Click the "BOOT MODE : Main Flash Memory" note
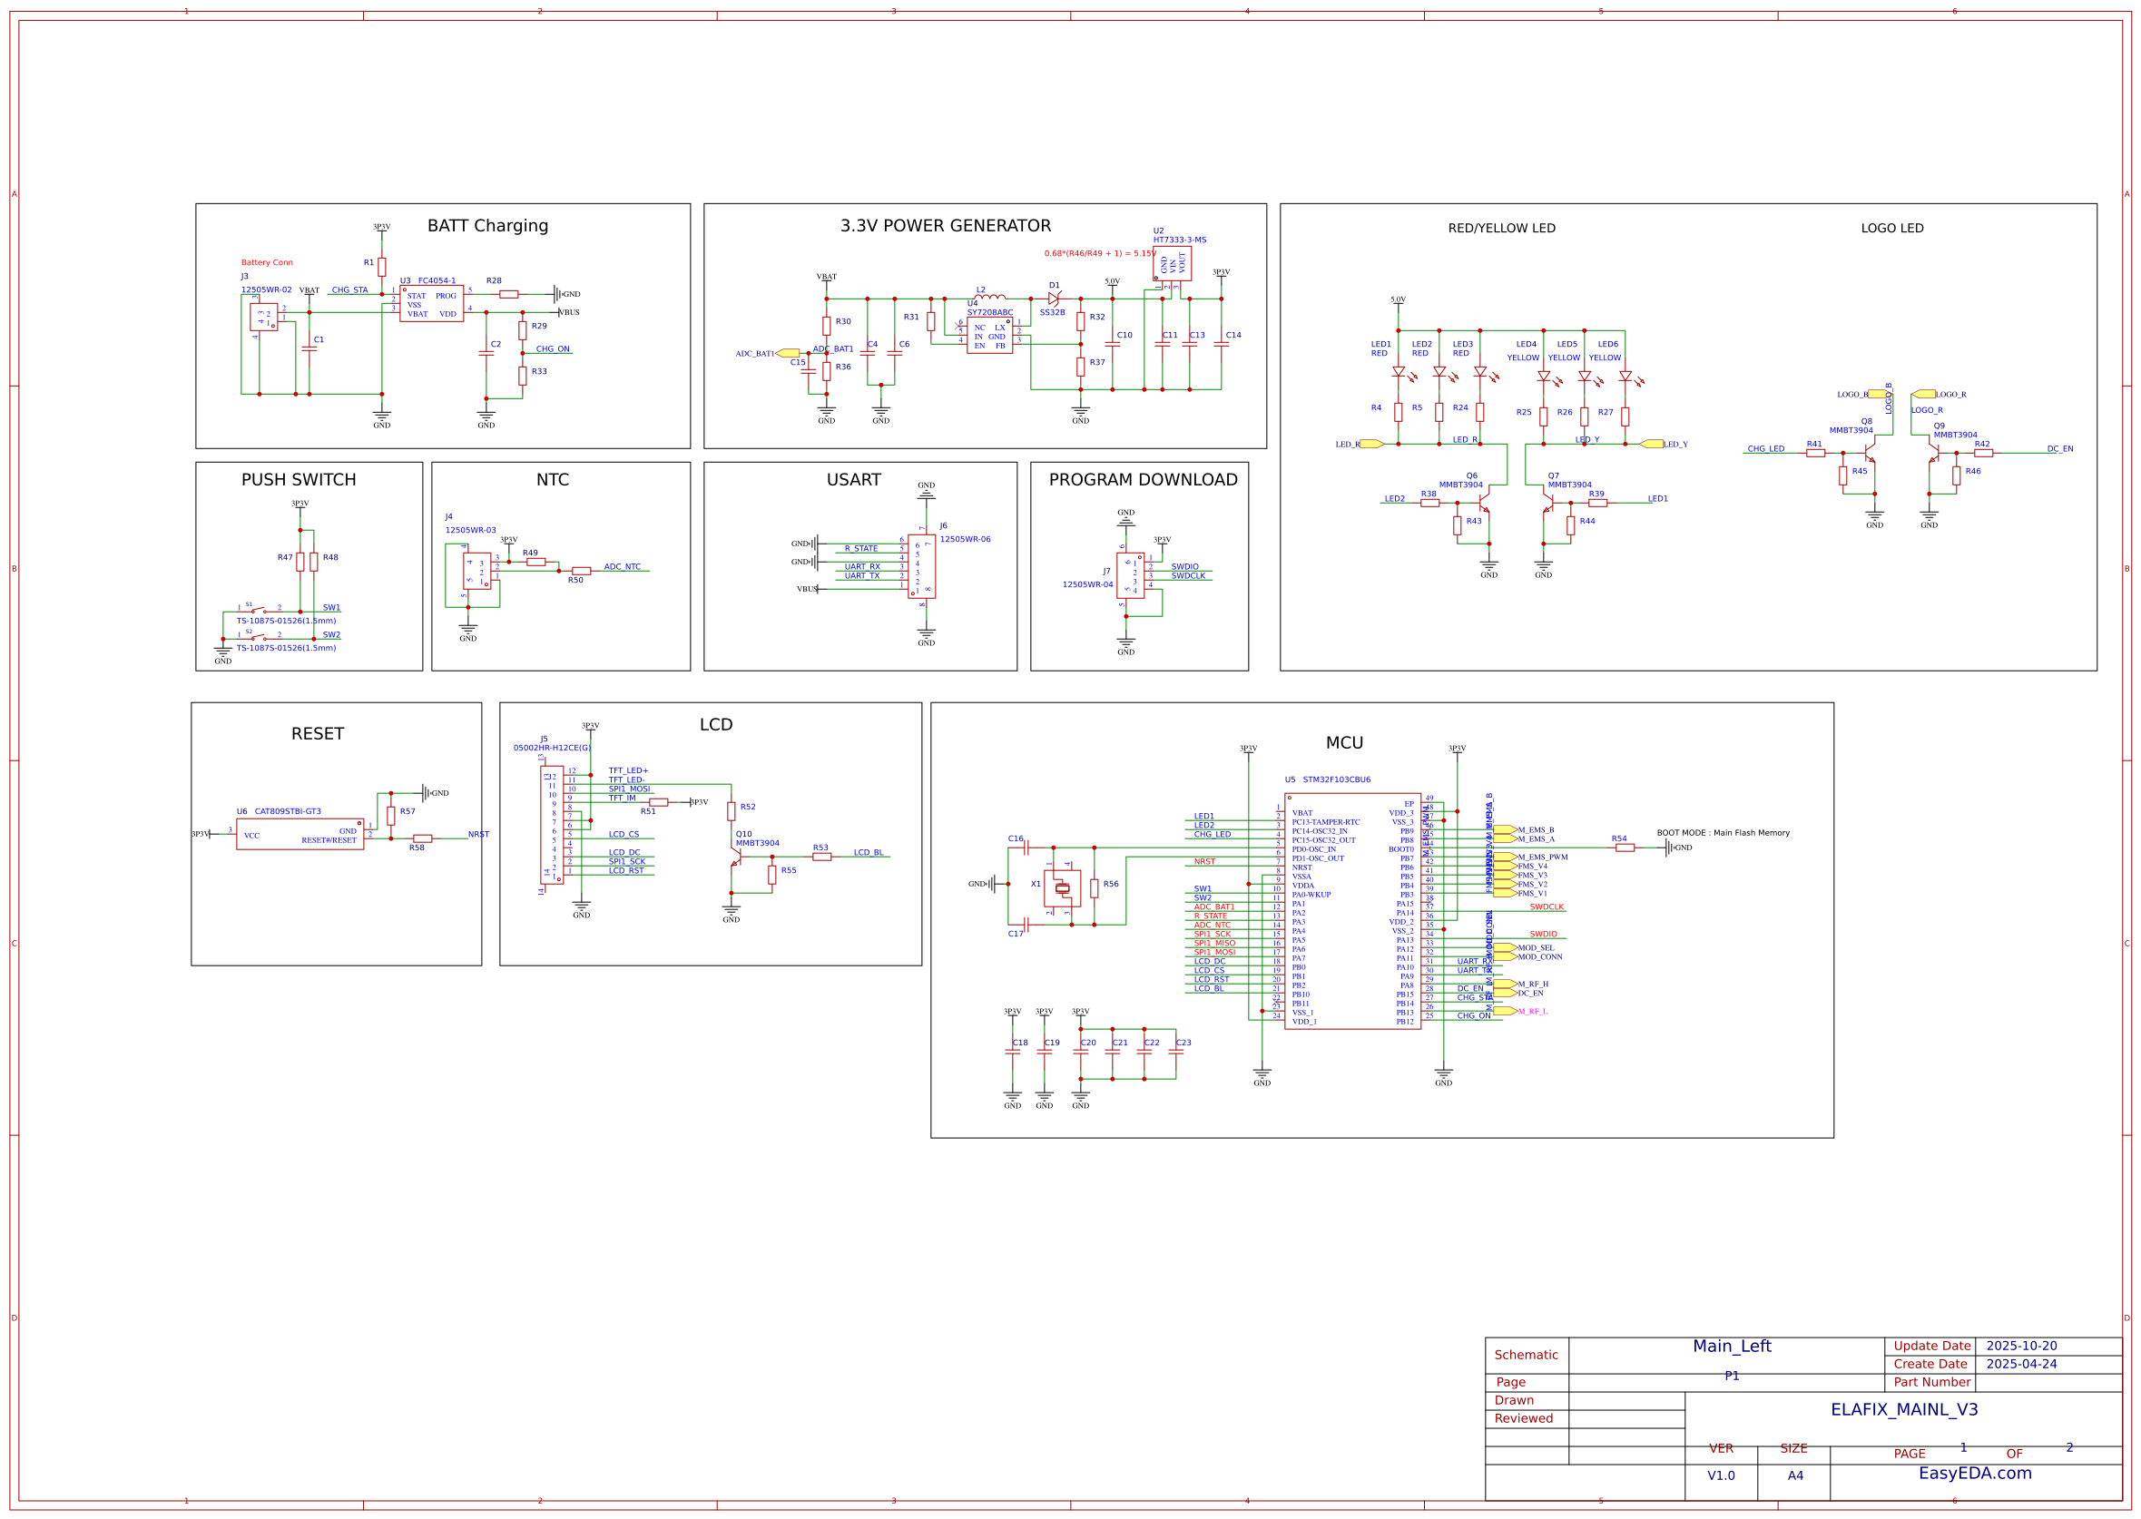The width and height of the screenshot is (2141, 1519). (x=1724, y=832)
